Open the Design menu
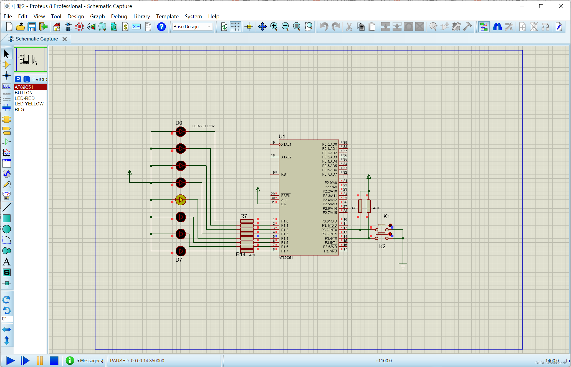 (75, 16)
